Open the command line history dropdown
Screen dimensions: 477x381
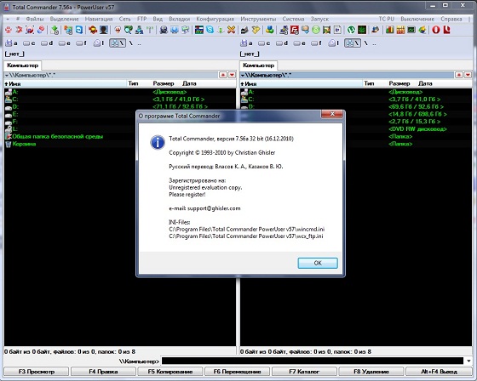468,361
